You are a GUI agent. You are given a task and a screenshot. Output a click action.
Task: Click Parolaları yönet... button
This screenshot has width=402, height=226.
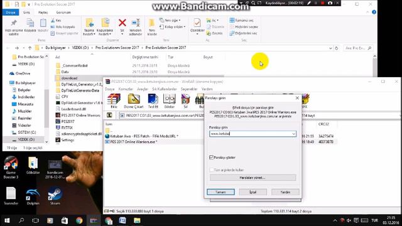point(253,178)
